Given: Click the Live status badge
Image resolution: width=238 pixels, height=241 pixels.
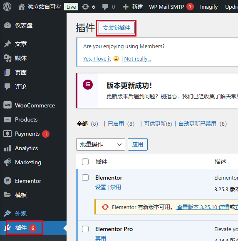Looking at the screenshot, I should click(x=71, y=7).
